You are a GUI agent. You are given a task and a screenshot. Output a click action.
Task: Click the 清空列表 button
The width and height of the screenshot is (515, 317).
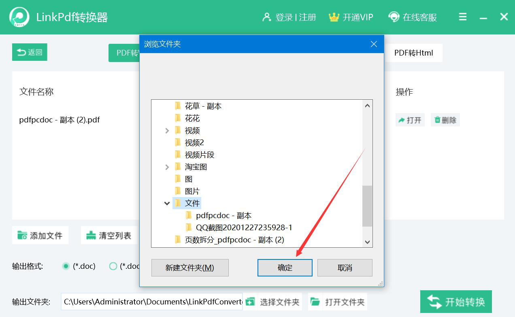[109, 235]
